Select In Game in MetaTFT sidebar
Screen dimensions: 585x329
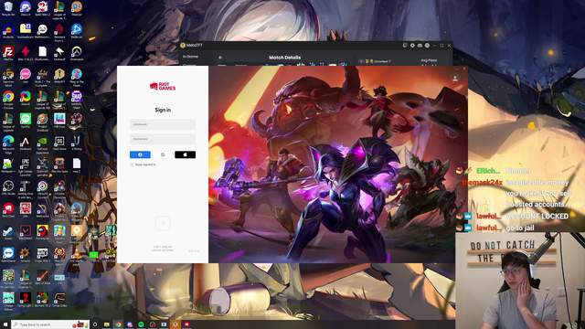point(190,57)
